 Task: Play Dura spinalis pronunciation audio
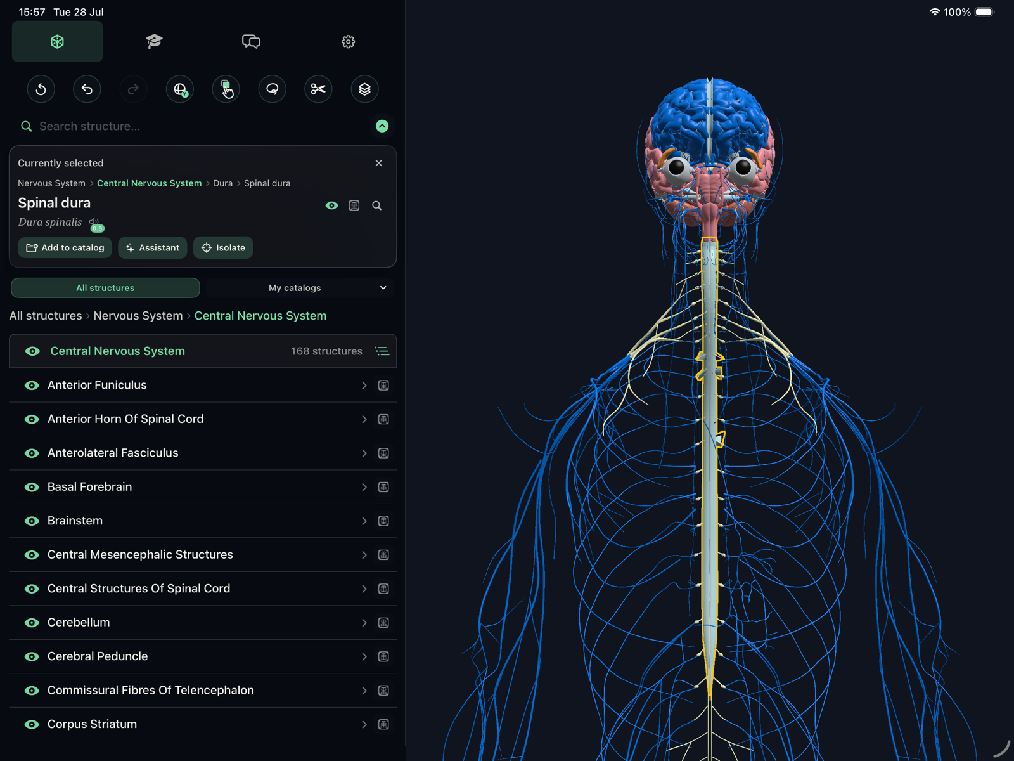[x=94, y=223]
